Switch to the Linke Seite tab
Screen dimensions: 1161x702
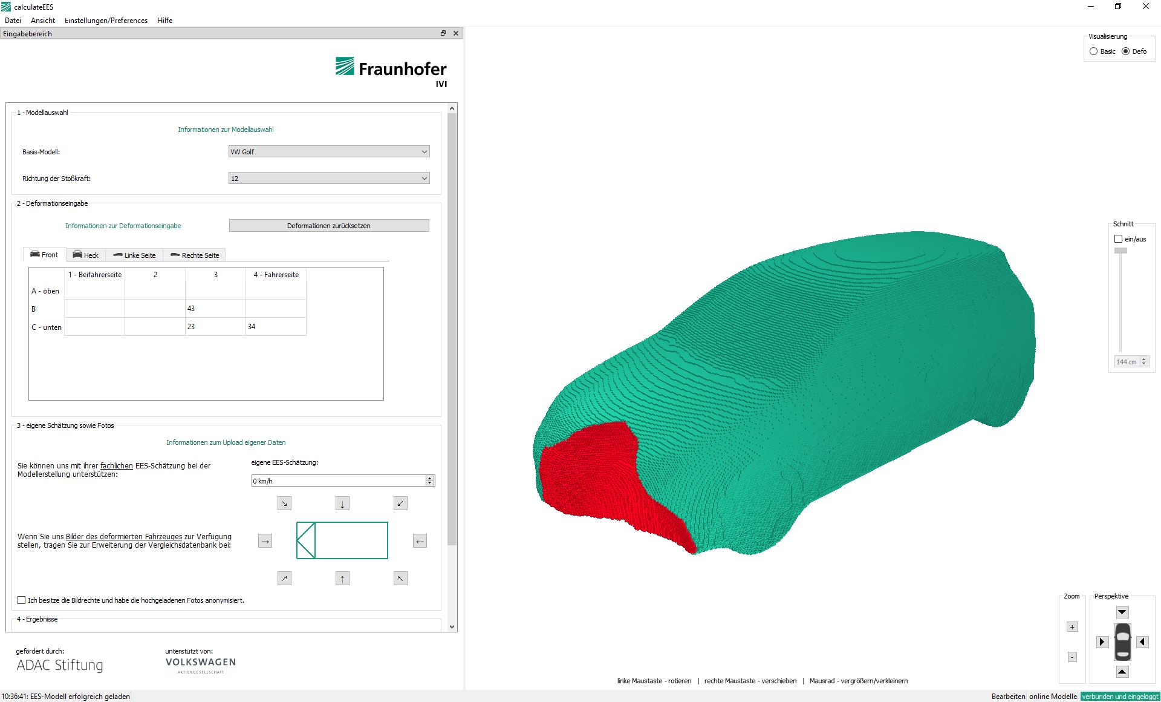(134, 255)
